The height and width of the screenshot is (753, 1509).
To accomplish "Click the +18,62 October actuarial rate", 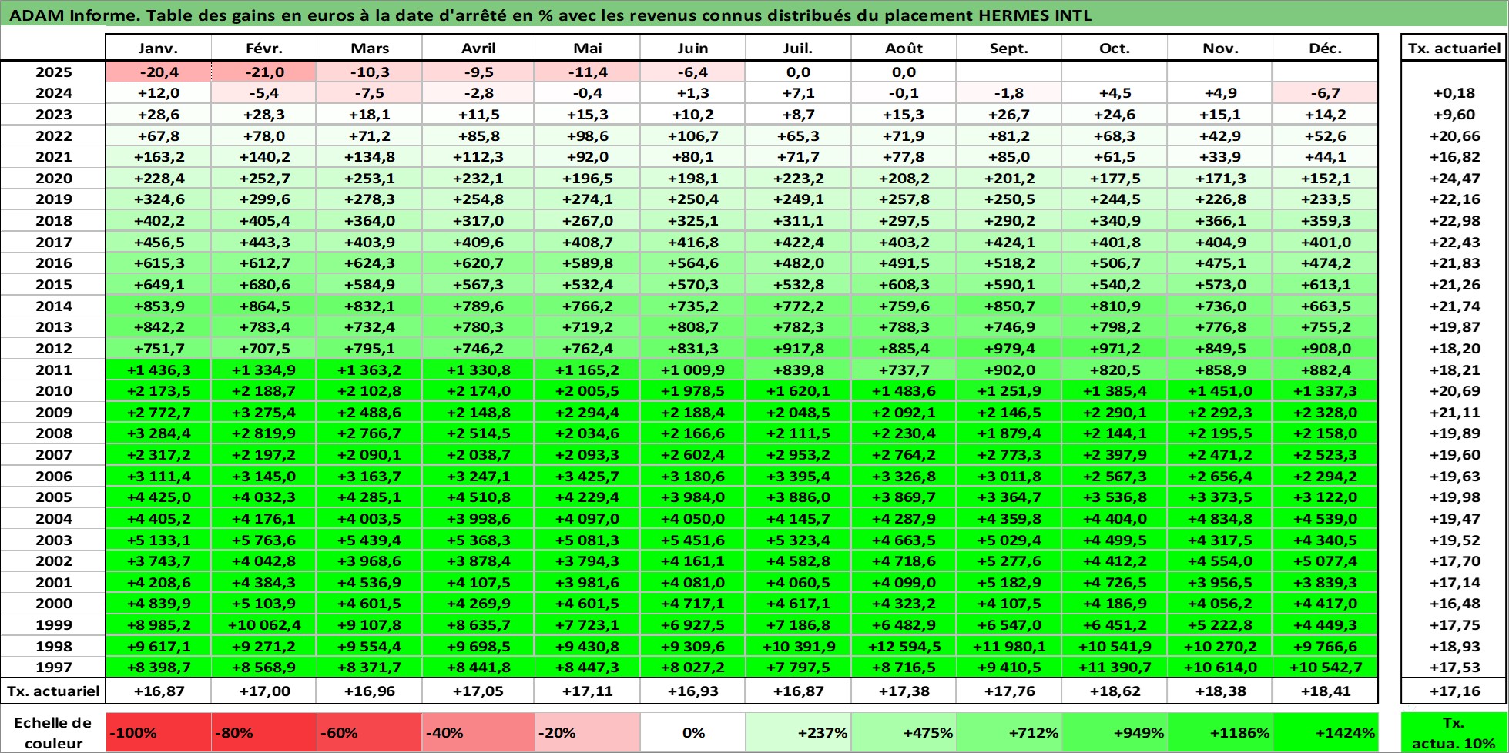I will [x=1115, y=691].
